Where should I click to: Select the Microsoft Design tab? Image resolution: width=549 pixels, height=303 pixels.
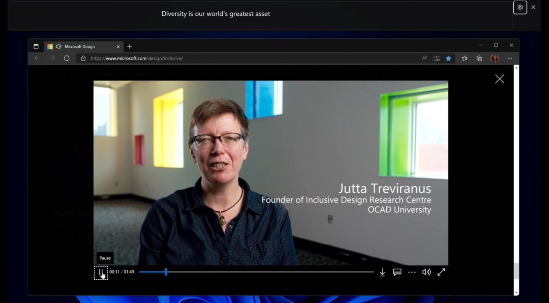(x=80, y=47)
